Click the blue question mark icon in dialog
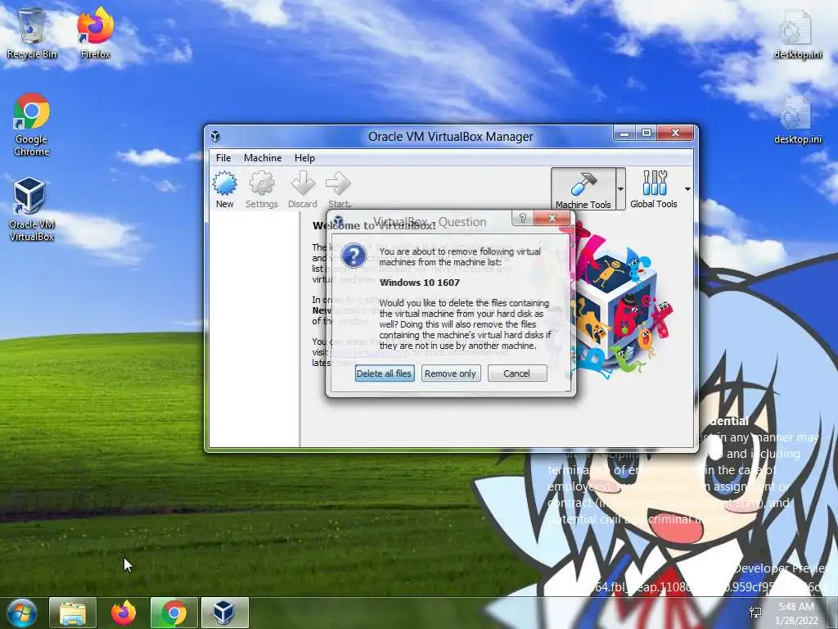Image resolution: width=838 pixels, height=629 pixels. (354, 256)
